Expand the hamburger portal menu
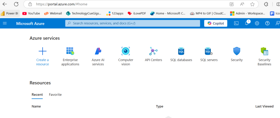This screenshot has width=280, height=118. (x=5, y=23)
